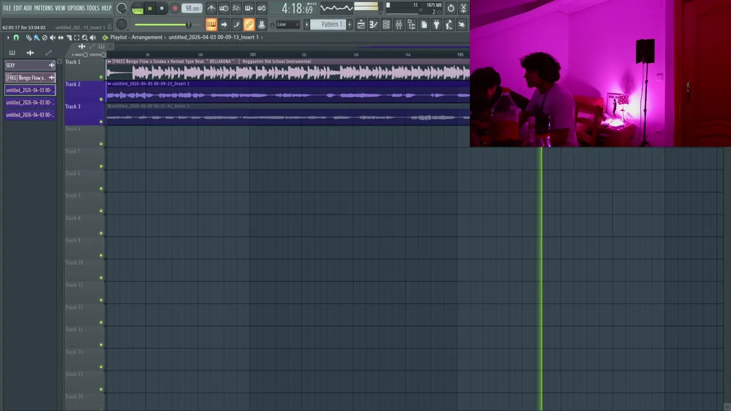731x411 pixels.
Task: Mute Track 2 with its green LED
Action: pyautogui.click(x=101, y=99)
